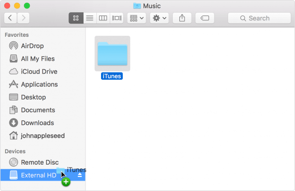
Task: Switch to Cover Flow view
Action: [117, 18]
